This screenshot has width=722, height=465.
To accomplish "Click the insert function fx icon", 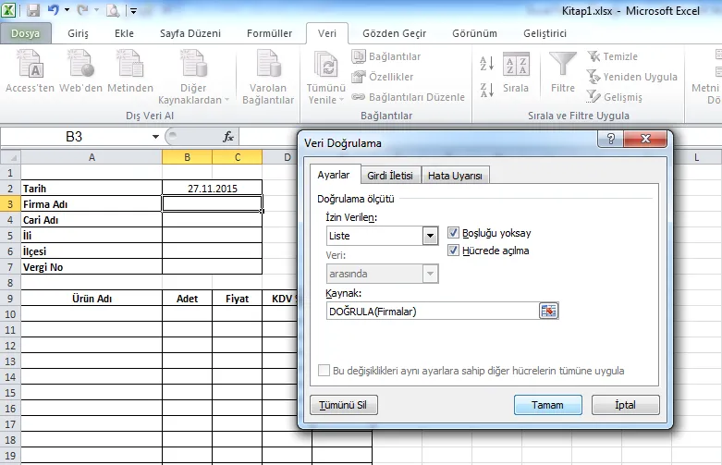I will pyautogui.click(x=228, y=137).
